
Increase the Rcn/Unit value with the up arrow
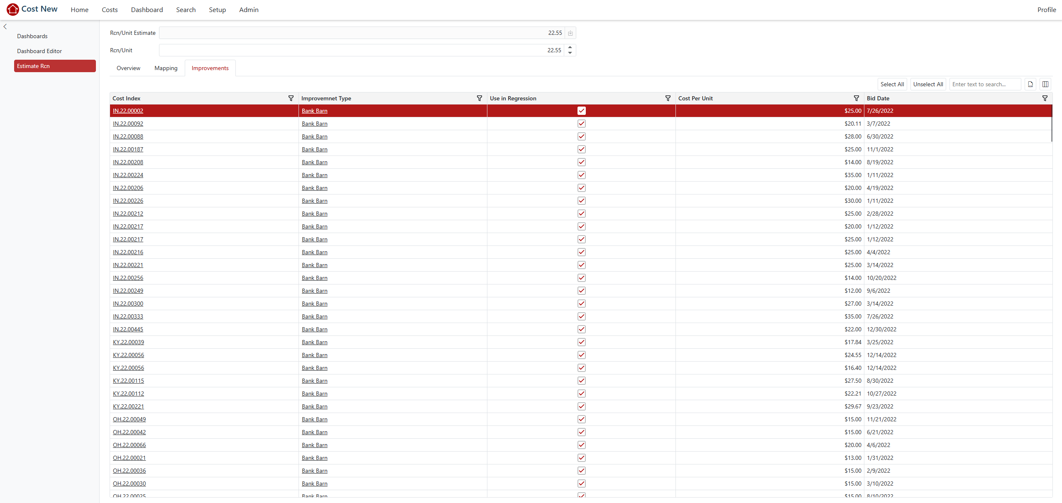[570, 48]
